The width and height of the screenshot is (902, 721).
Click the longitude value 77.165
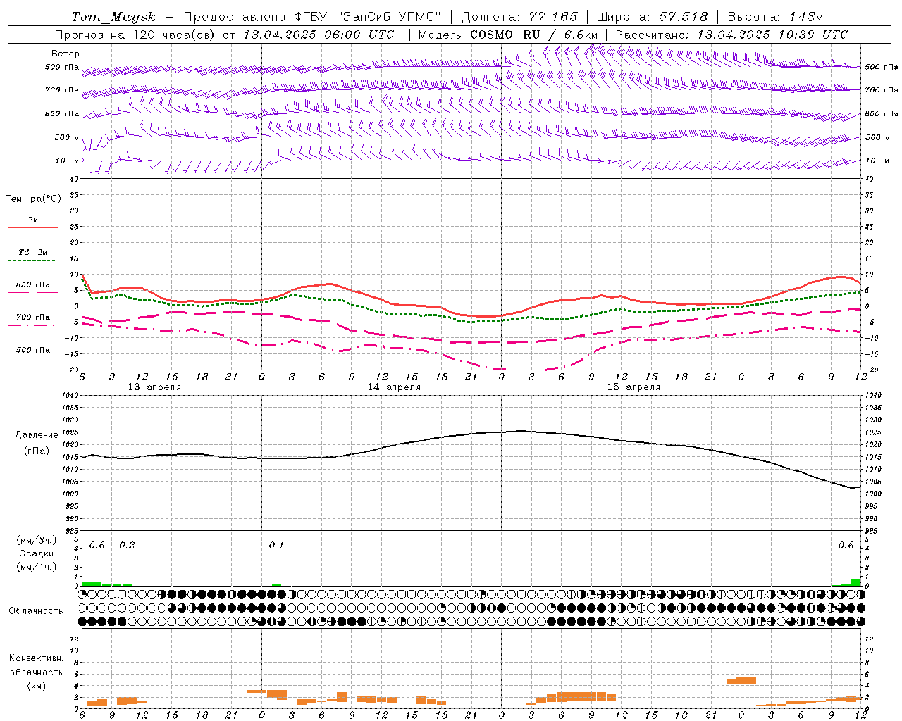pos(553,17)
